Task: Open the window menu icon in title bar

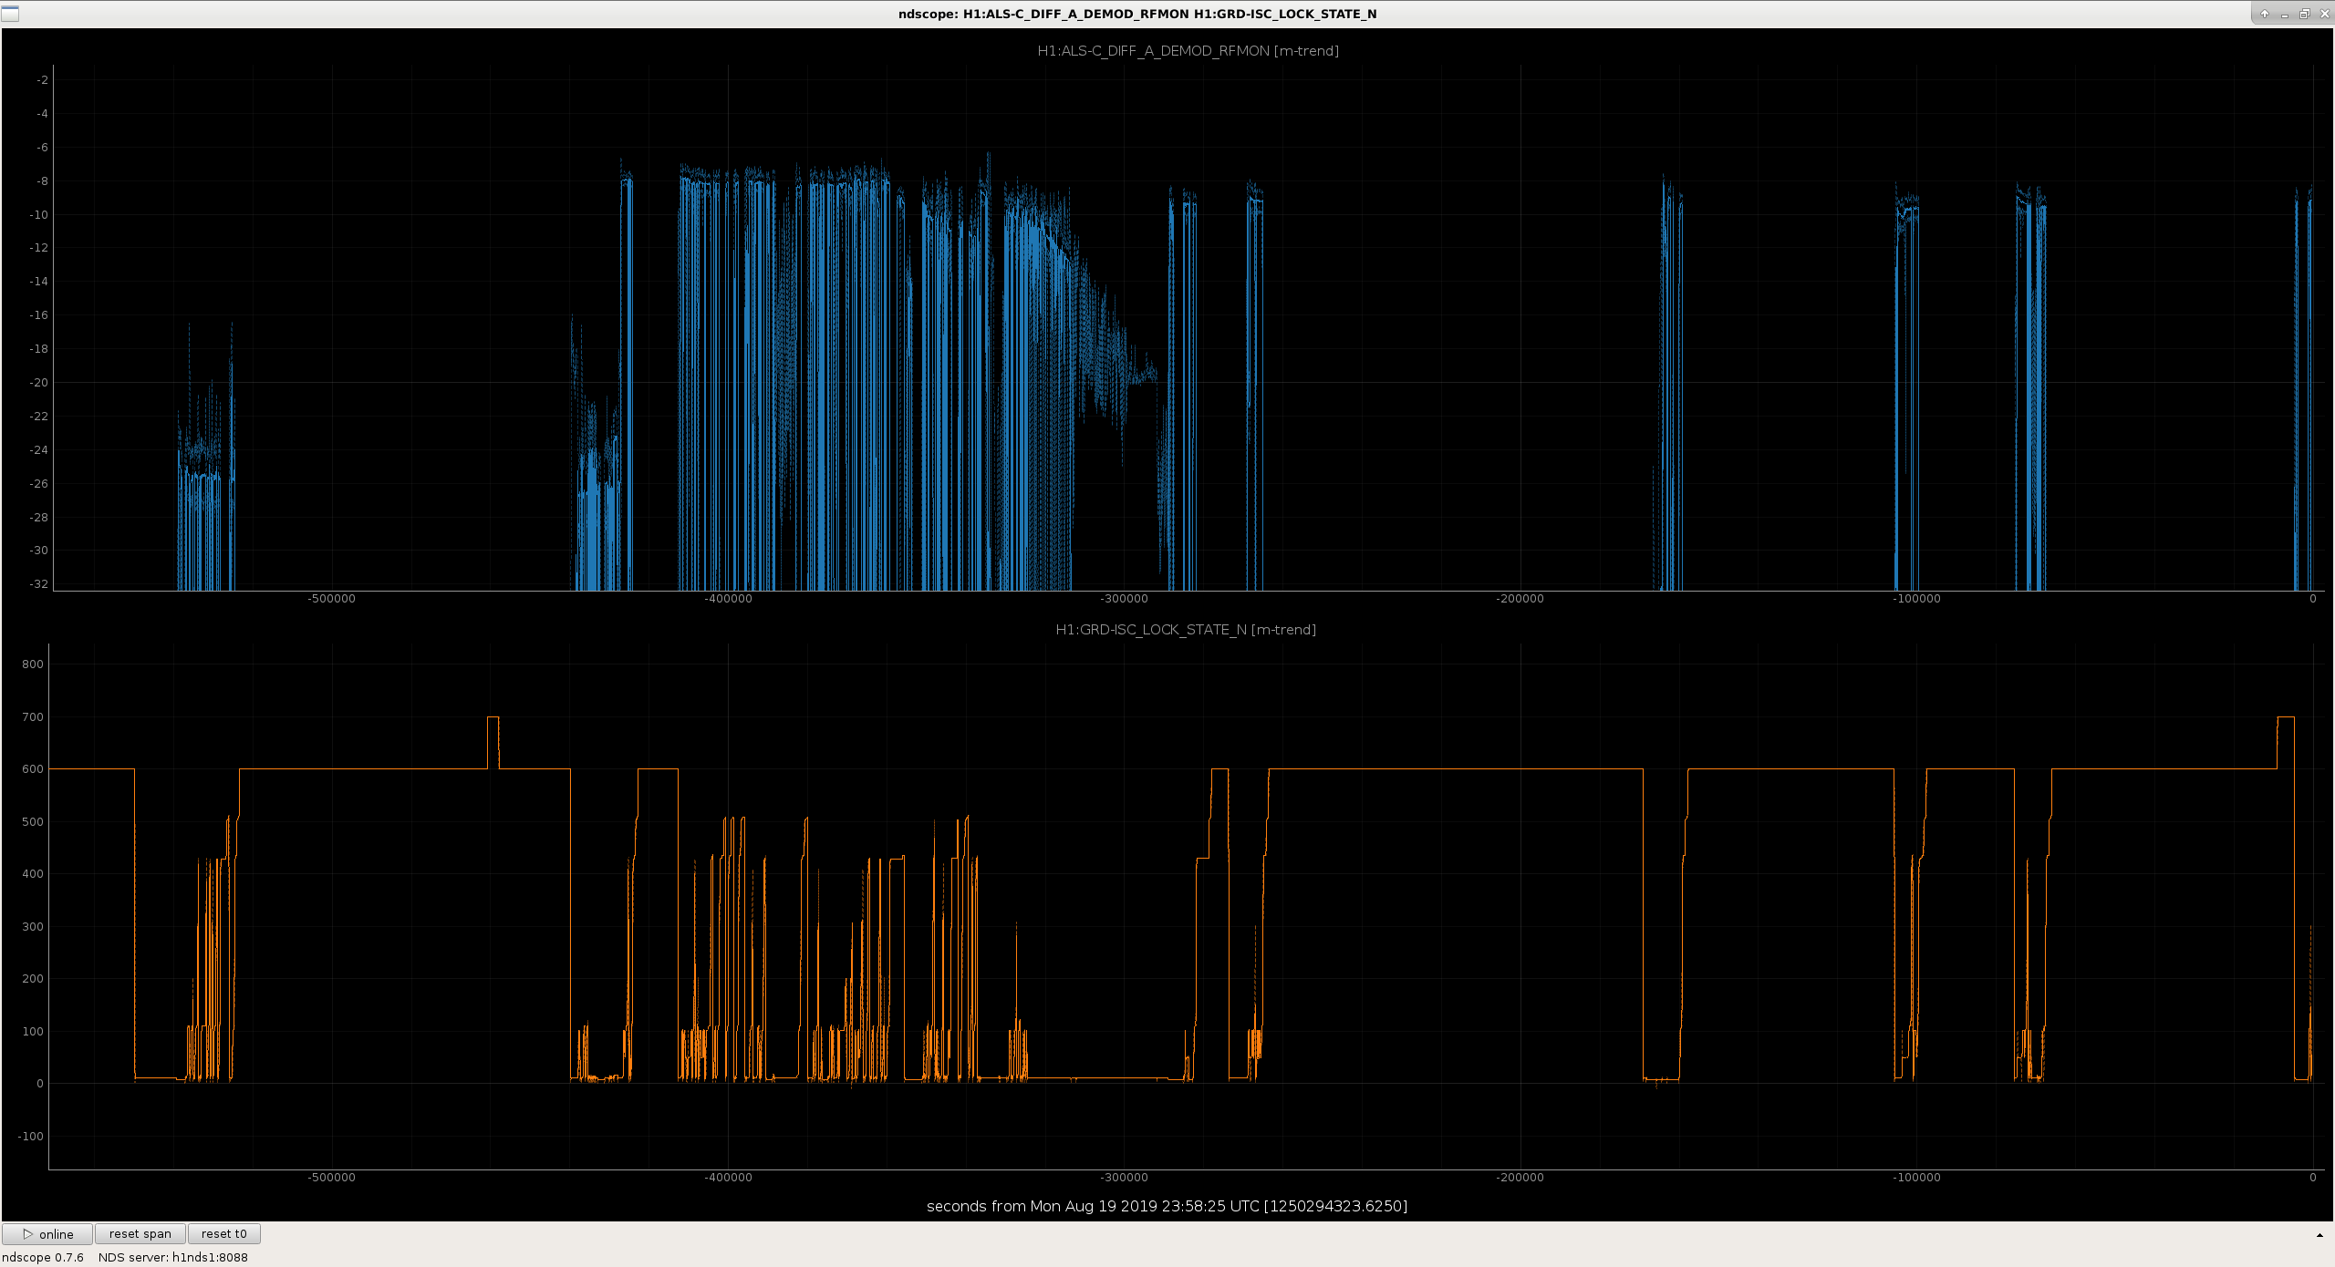Action: [x=10, y=14]
